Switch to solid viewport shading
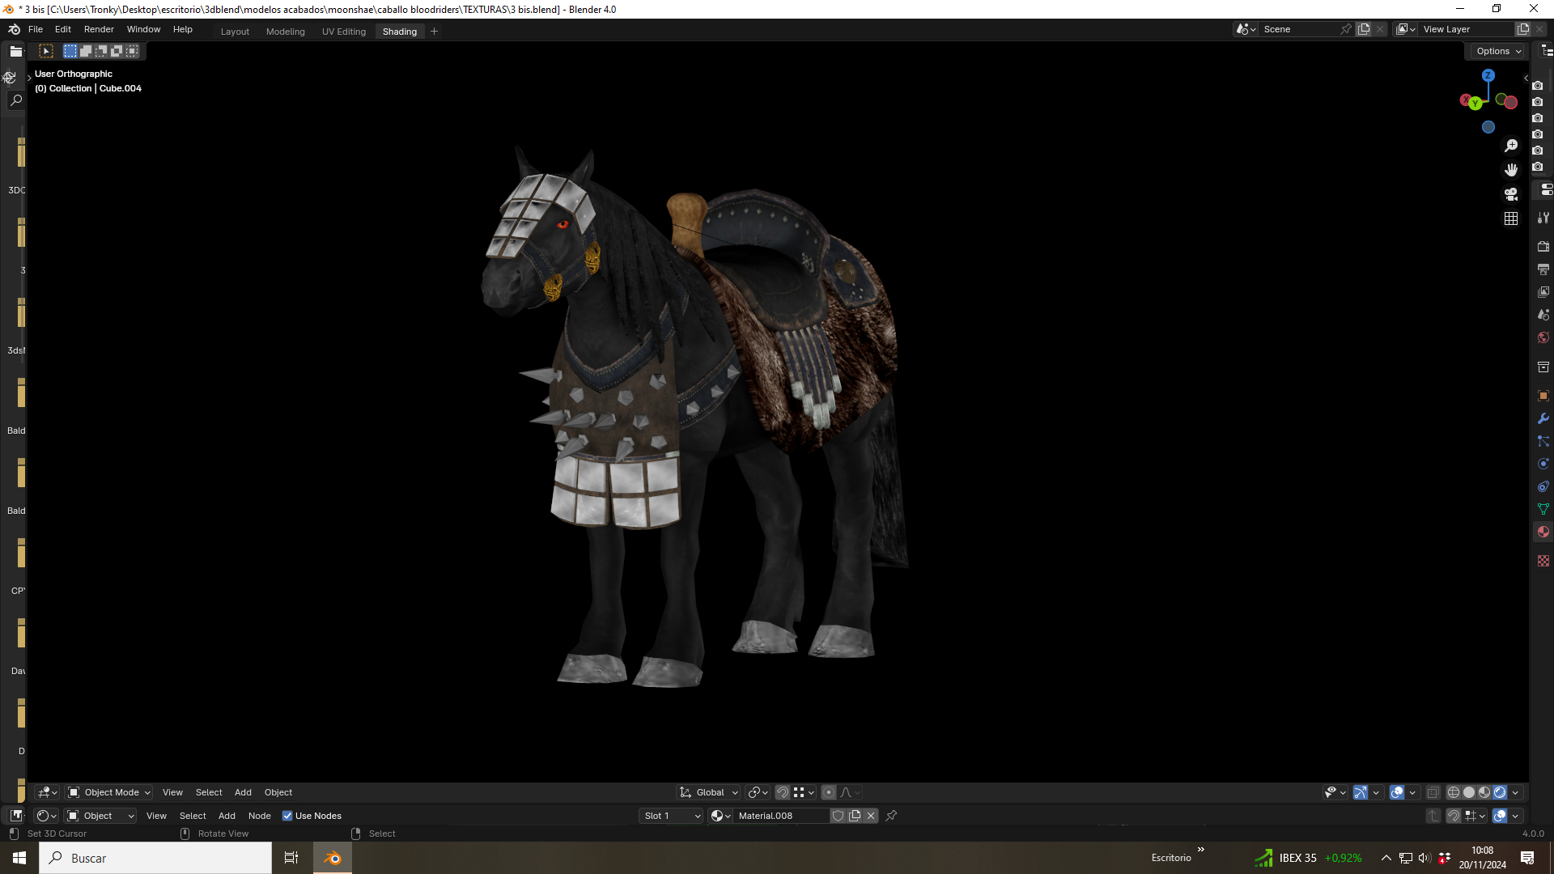Screen dimensions: 1554x874 point(1469,792)
